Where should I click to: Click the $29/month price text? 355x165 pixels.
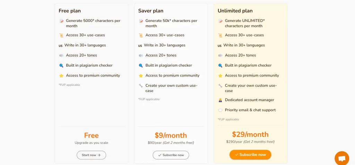(x=250, y=134)
